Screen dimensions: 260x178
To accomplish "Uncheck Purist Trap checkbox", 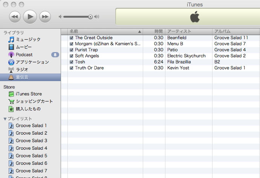I will (x=72, y=50).
